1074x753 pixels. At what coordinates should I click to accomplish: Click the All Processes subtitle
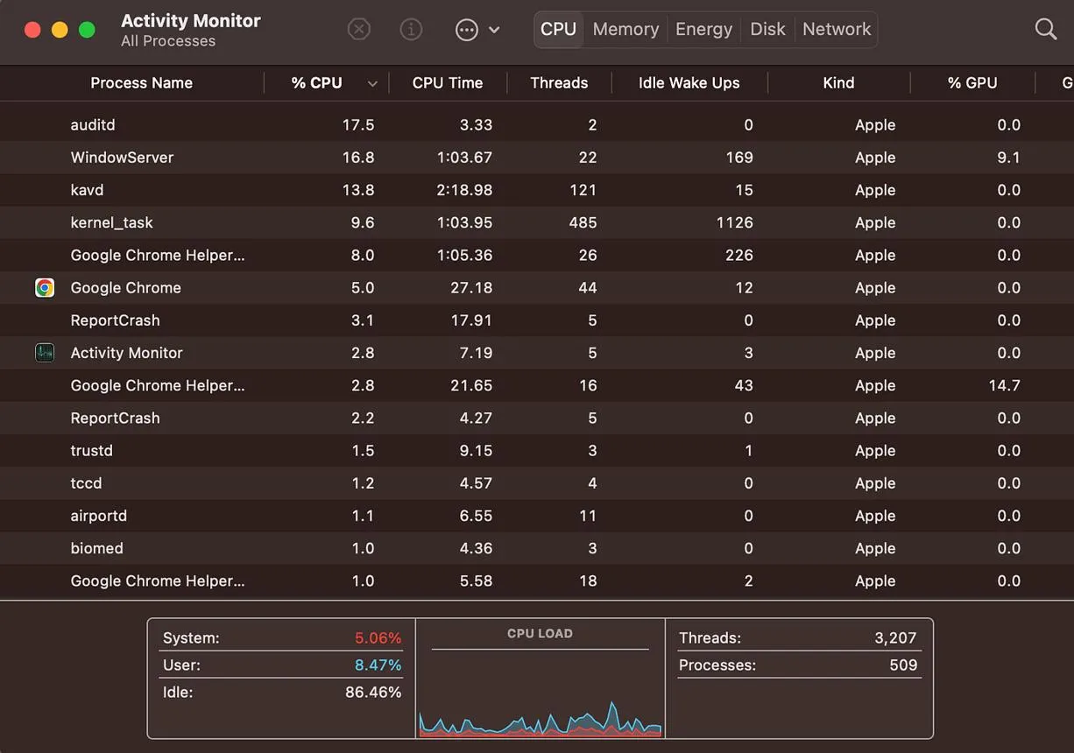tap(168, 41)
